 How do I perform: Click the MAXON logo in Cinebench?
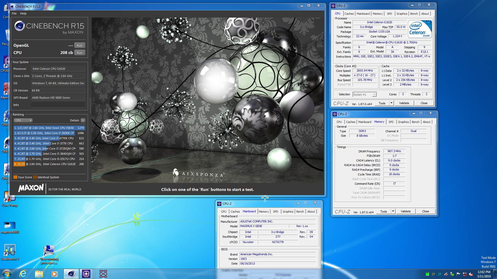(31, 188)
